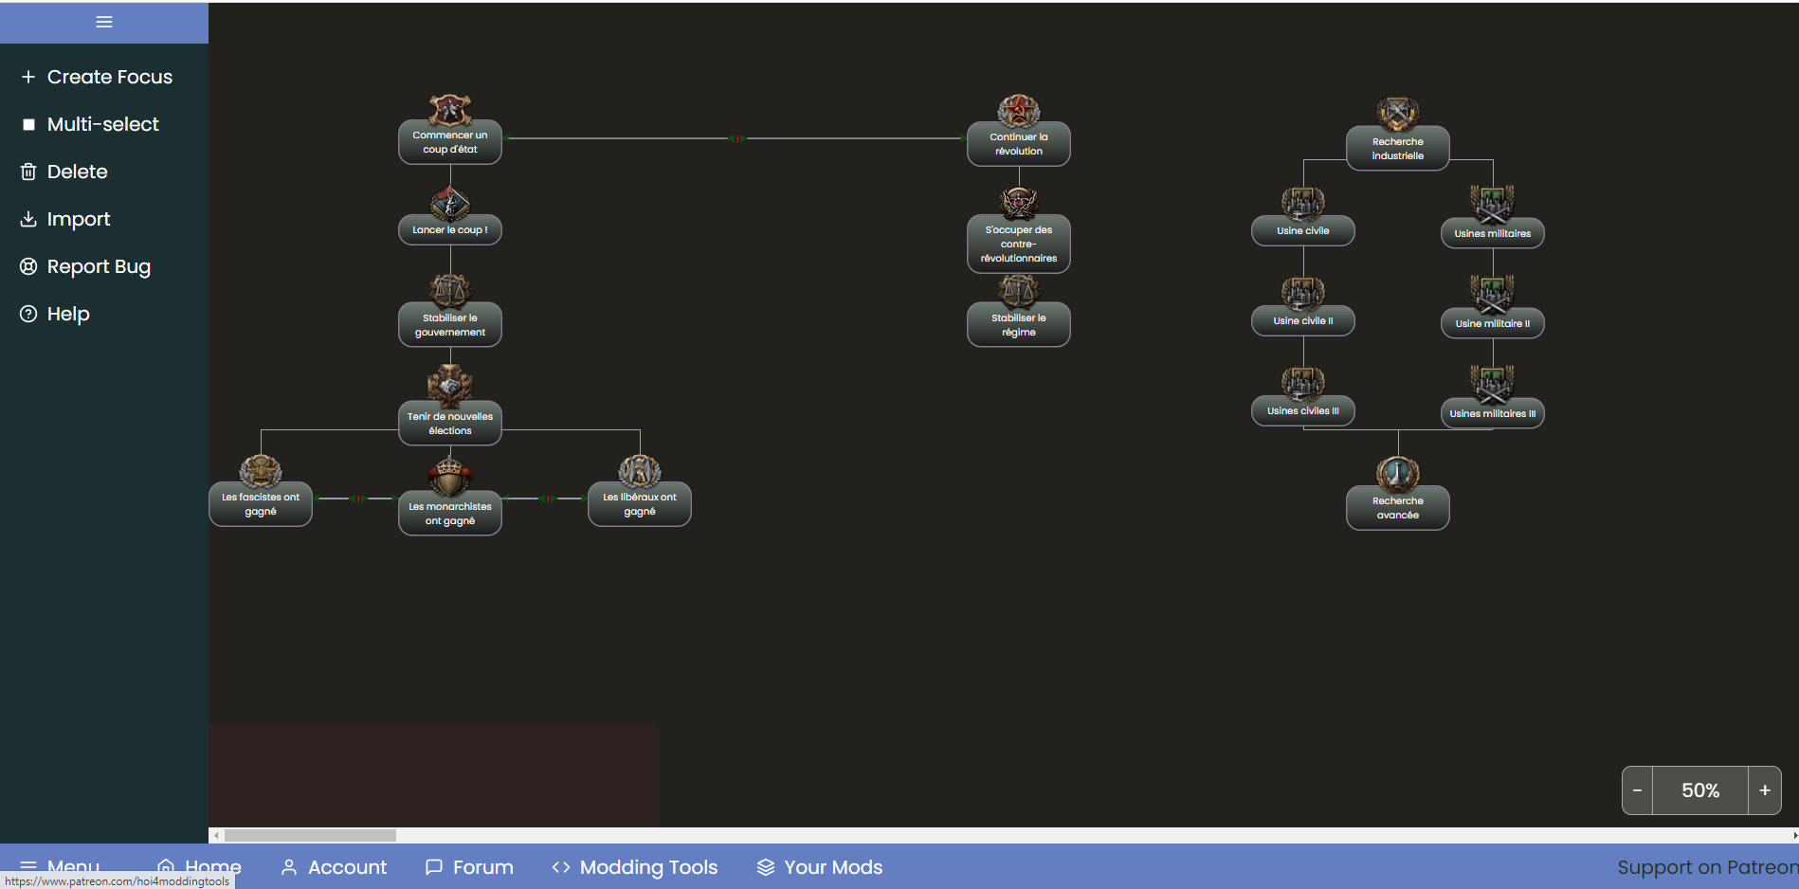Image resolution: width=1799 pixels, height=889 pixels.
Task: Open the sidebar hamburger menu
Action: [103, 21]
